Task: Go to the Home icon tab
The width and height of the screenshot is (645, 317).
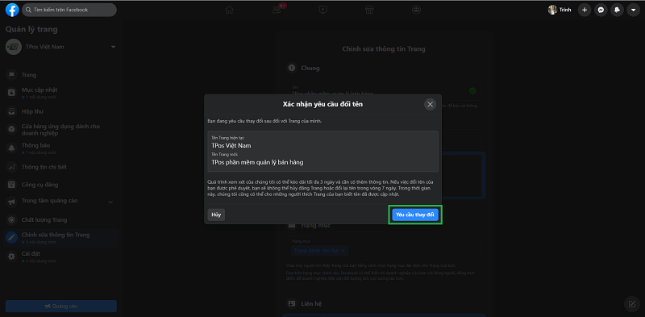Action: [x=229, y=10]
